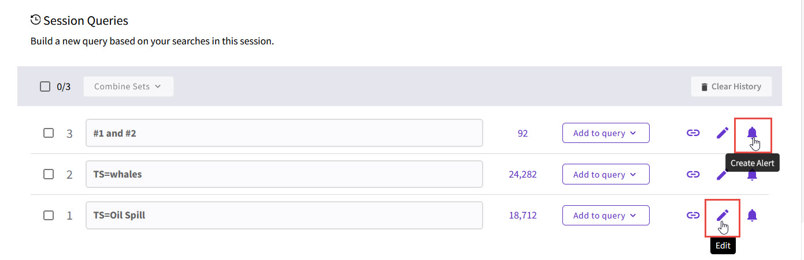804x260 pixels.
Task: Edit the TS=whales query with pencil icon
Action: [x=722, y=174]
